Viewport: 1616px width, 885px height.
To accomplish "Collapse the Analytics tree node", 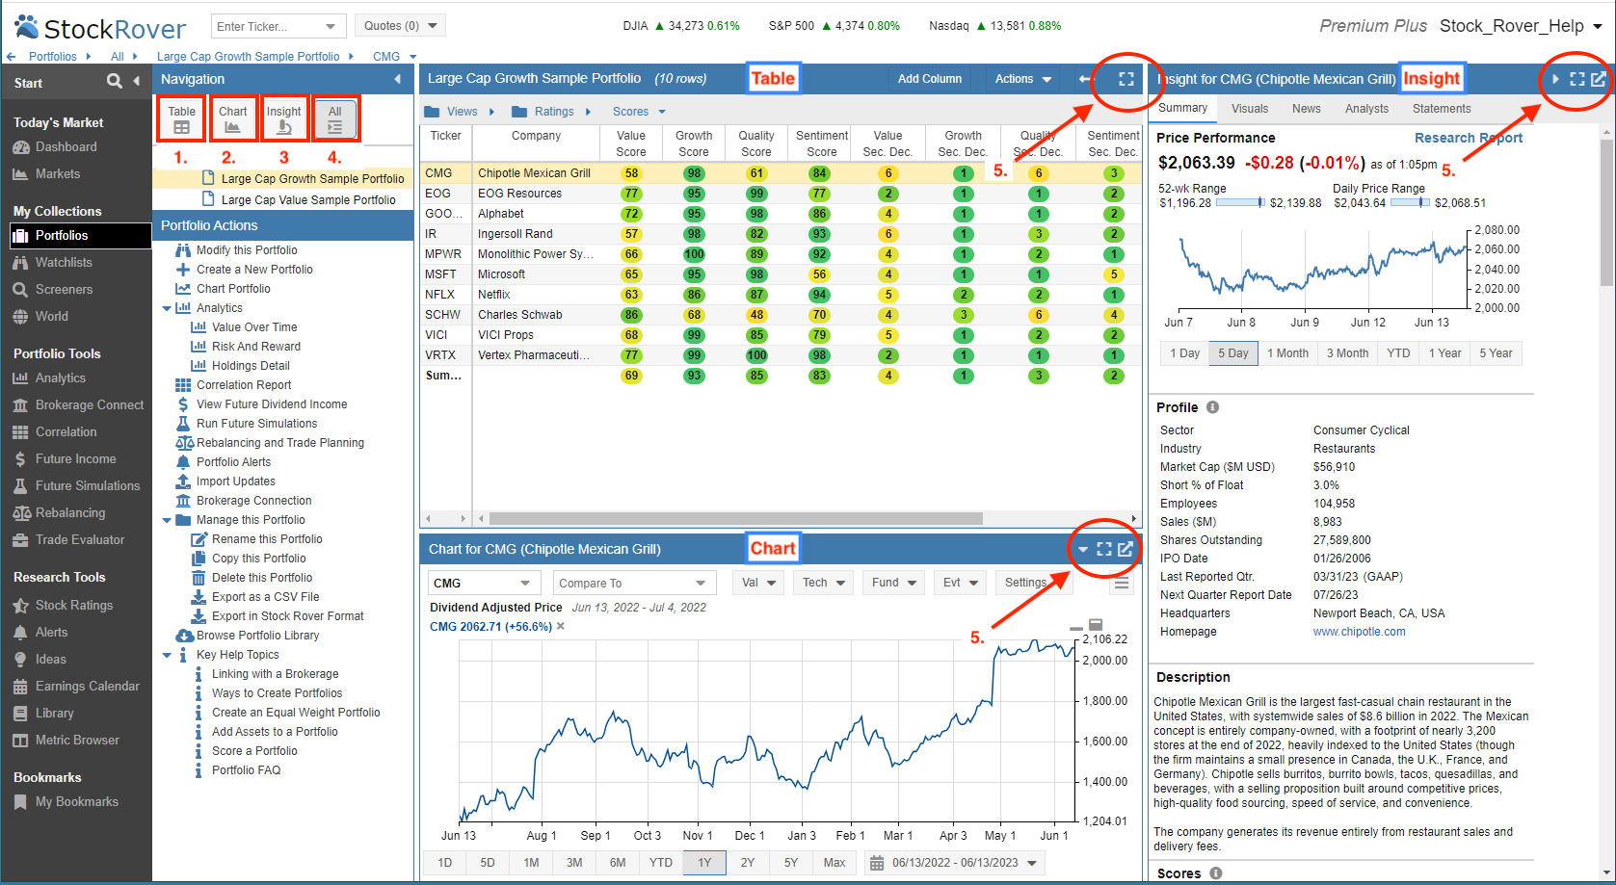I will [167, 309].
